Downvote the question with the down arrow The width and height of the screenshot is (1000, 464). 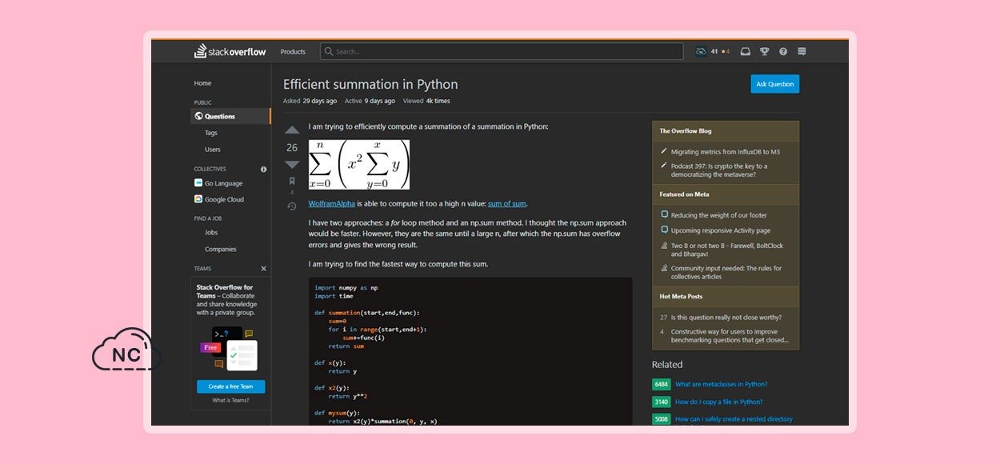coord(292,165)
